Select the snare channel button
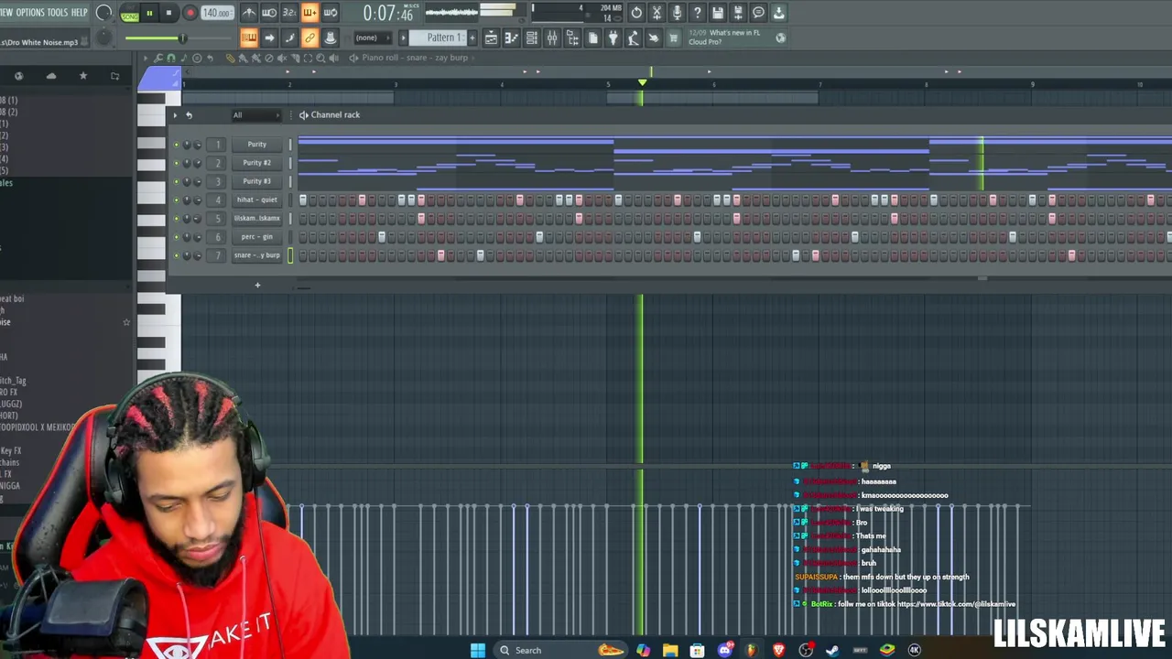 tap(257, 255)
